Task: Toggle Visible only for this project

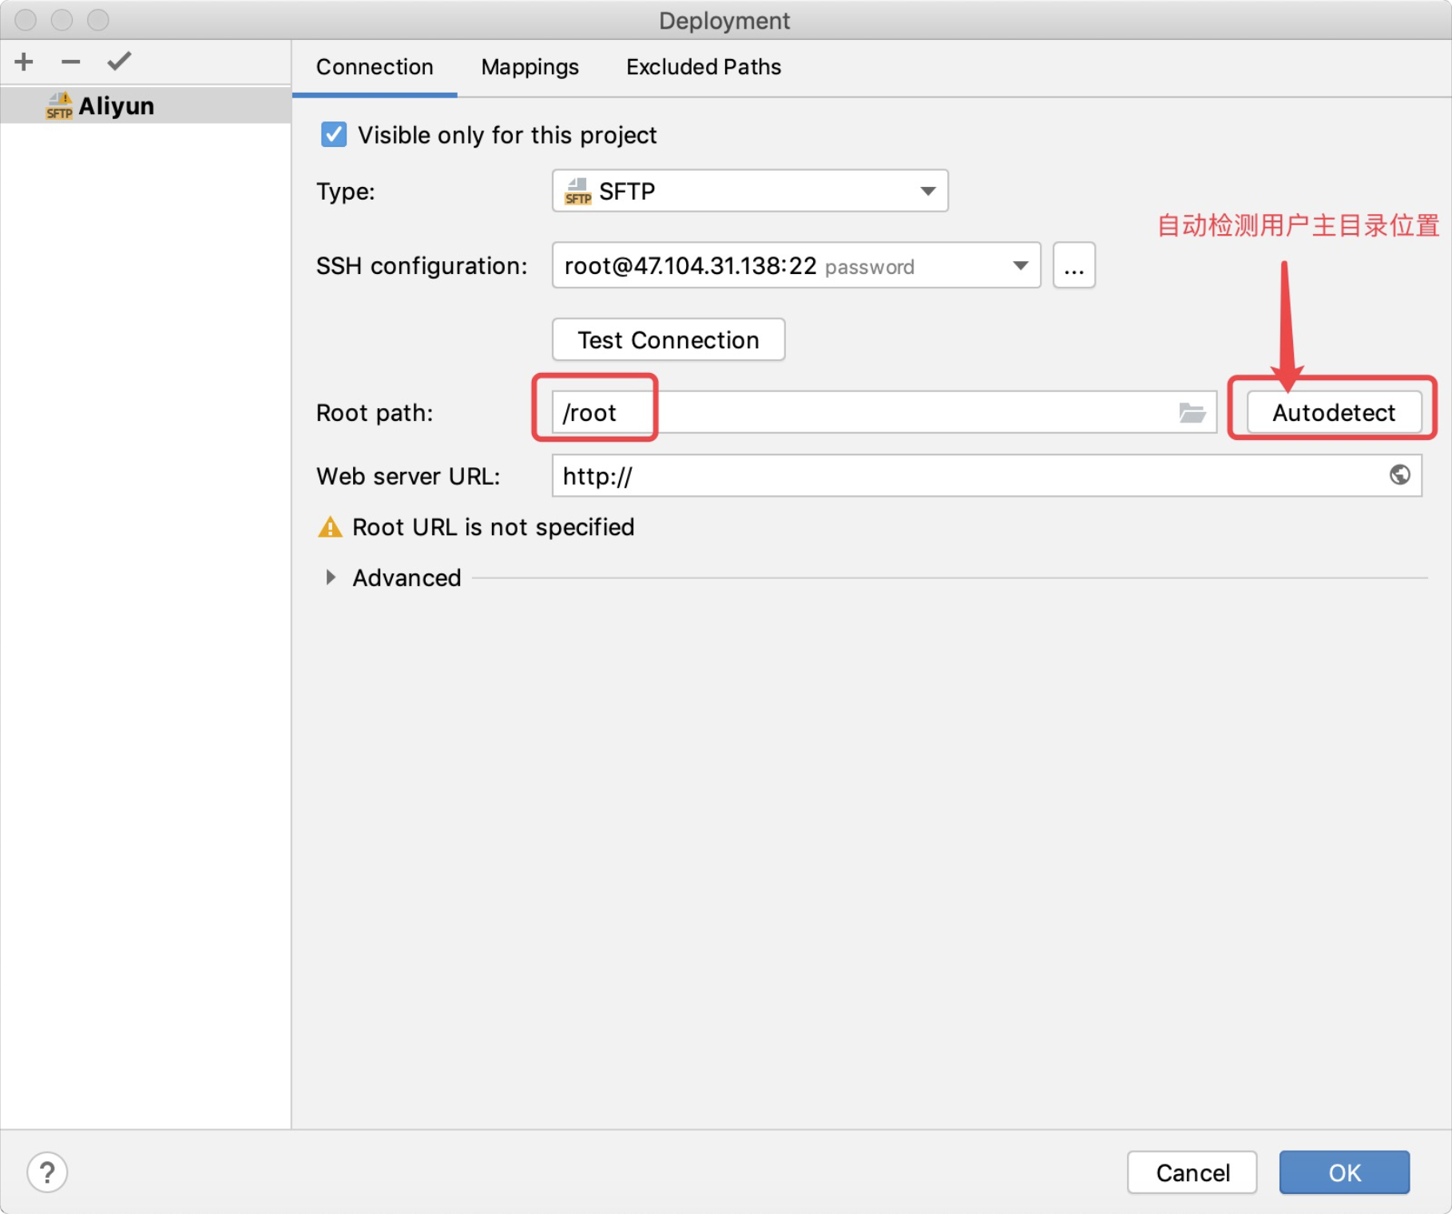Action: (334, 134)
